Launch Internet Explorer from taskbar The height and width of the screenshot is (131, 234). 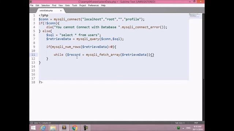click(43, 128)
